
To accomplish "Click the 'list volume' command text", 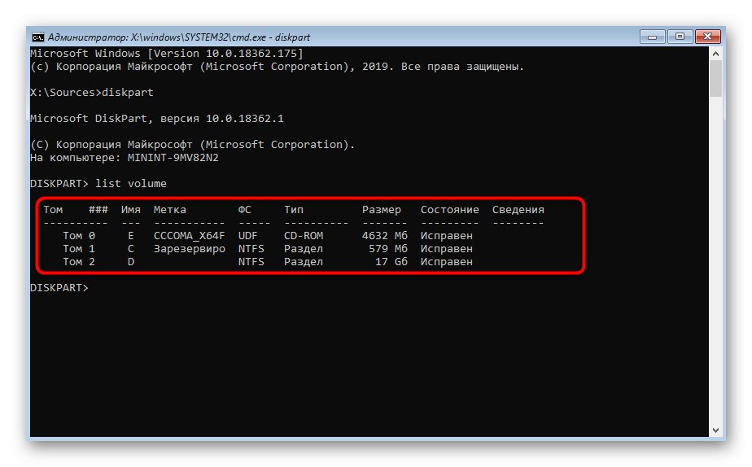I will click(x=131, y=184).
